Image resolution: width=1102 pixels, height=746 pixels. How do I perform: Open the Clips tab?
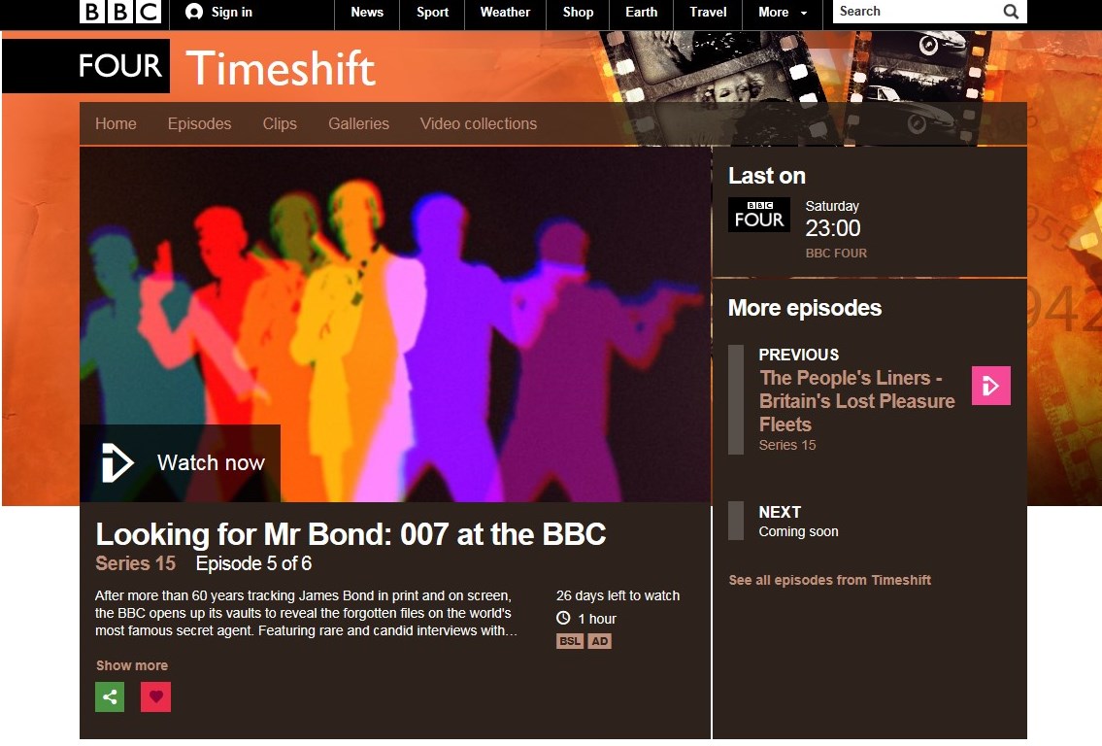(x=280, y=123)
